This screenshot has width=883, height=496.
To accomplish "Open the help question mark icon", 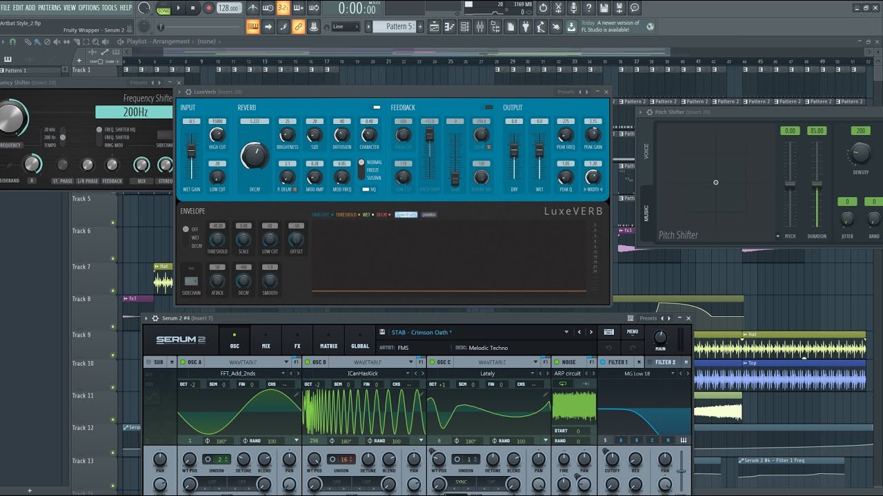I will [589, 8].
